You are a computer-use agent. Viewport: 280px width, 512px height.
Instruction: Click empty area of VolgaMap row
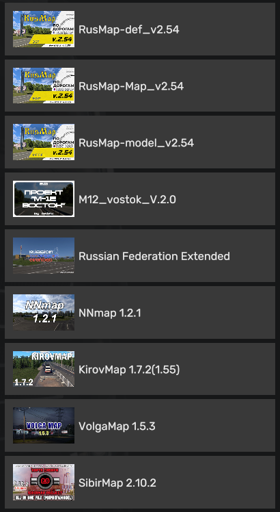tap(215, 426)
